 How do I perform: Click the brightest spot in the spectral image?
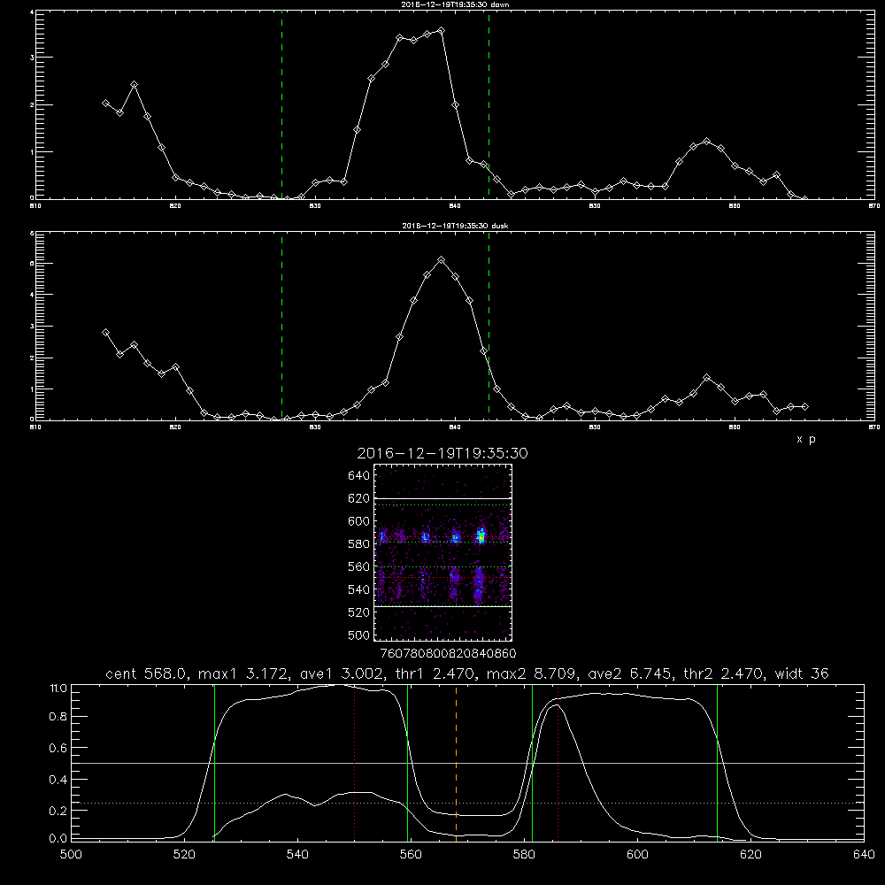[x=481, y=536]
